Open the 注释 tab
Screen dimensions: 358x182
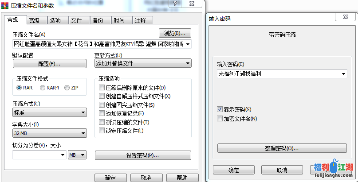tap(143, 20)
